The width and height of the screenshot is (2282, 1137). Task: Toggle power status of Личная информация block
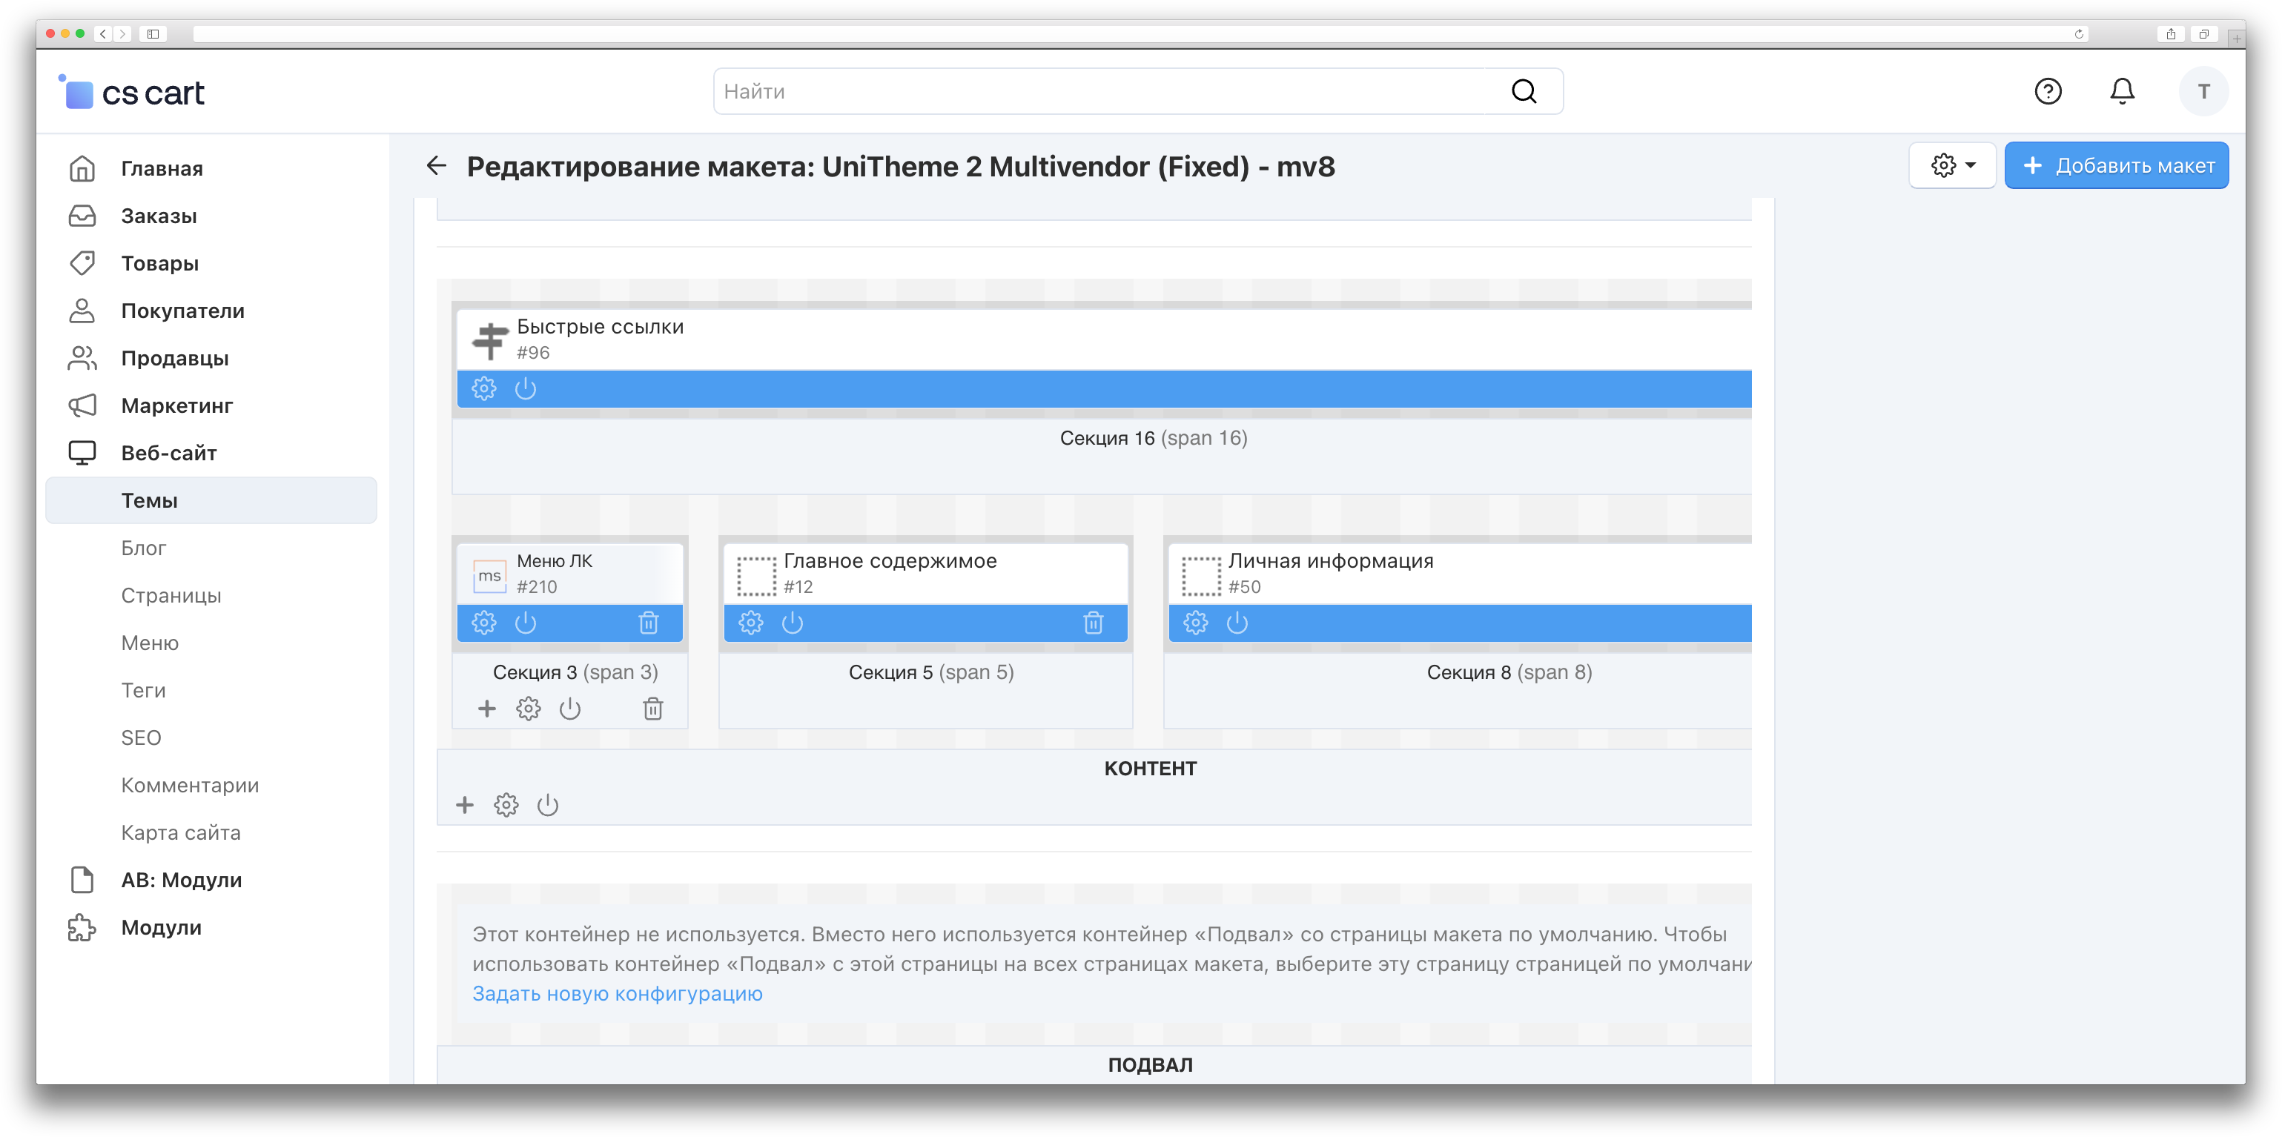pos(1237,623)
